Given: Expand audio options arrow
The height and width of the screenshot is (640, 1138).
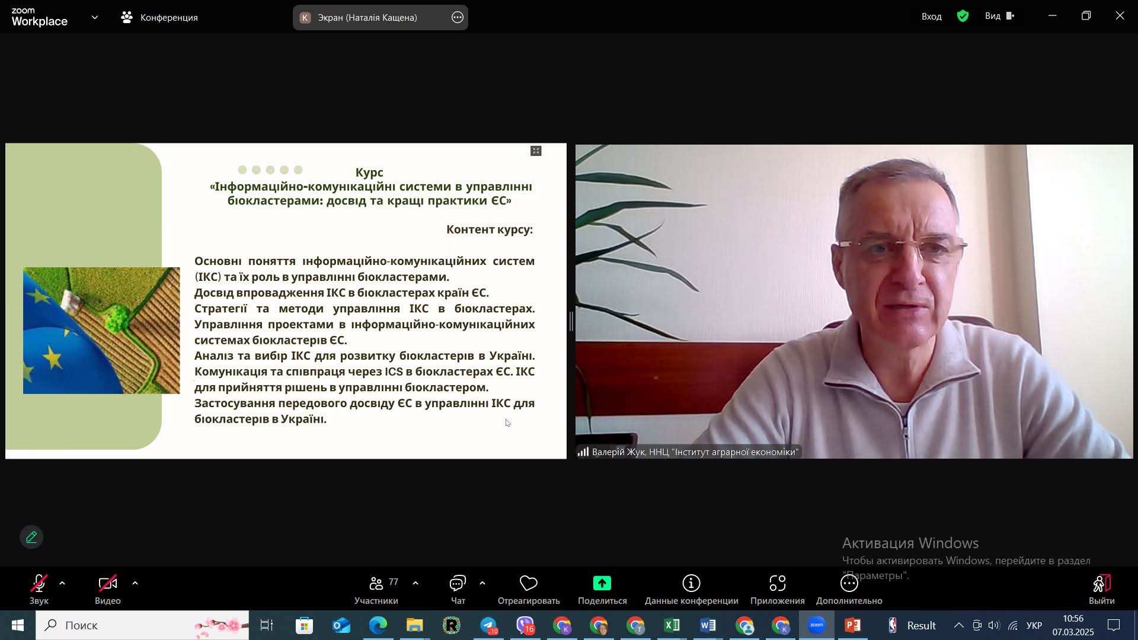Looking at the screenshot, I should [62, 584].
